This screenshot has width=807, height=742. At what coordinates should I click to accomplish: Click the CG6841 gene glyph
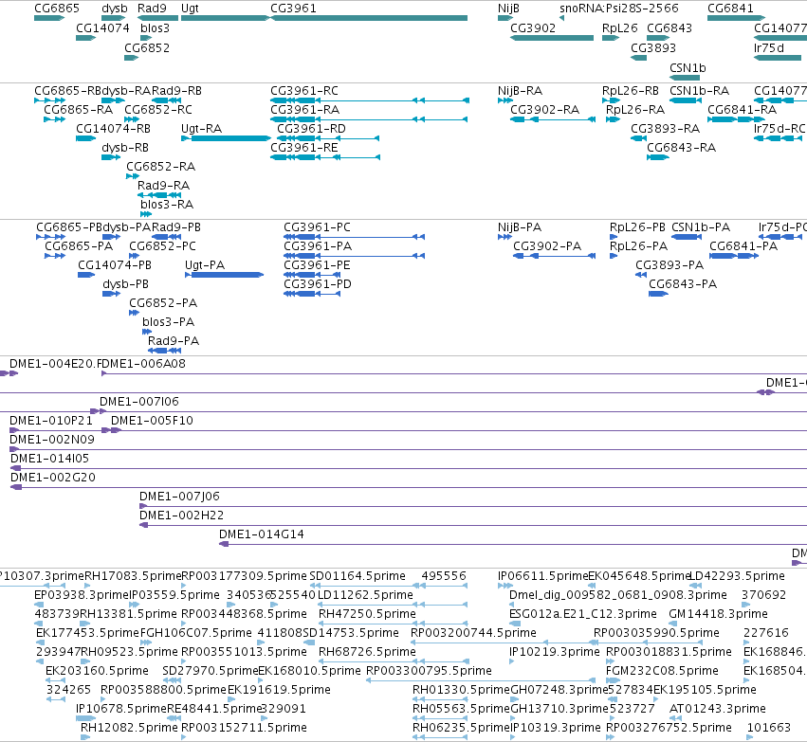736,18
